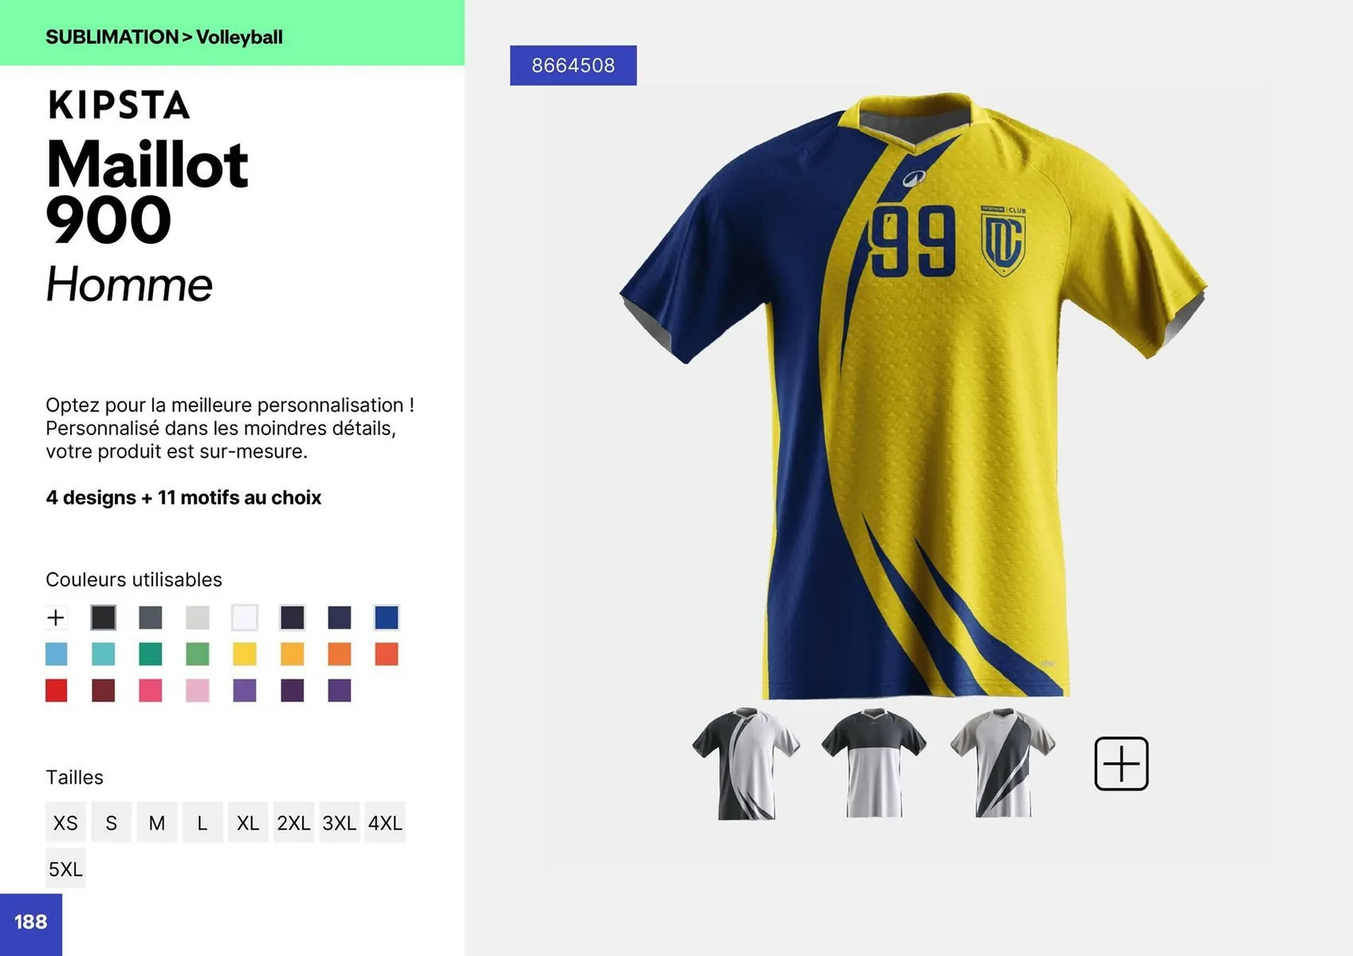1353x956 pixels.
Task: Open the SUBLIMATION breadcrumb link
Action: (x=112, y=37)
